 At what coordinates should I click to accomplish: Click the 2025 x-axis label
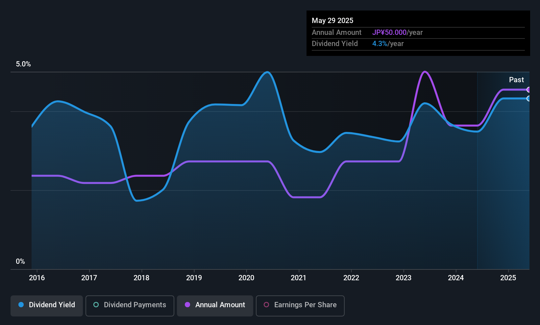(x=508, y=278)
